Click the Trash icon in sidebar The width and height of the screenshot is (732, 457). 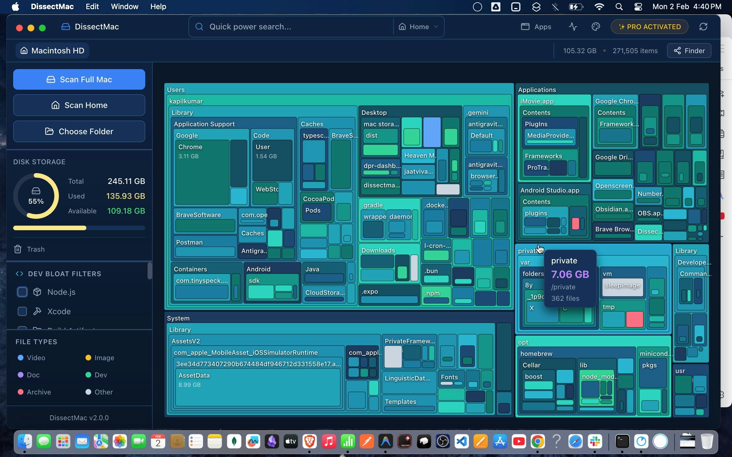pyautogui.click(x=18, y=249)
